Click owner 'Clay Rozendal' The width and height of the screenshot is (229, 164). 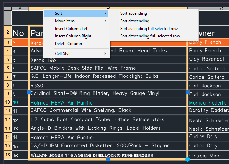(x=206, y=59)
